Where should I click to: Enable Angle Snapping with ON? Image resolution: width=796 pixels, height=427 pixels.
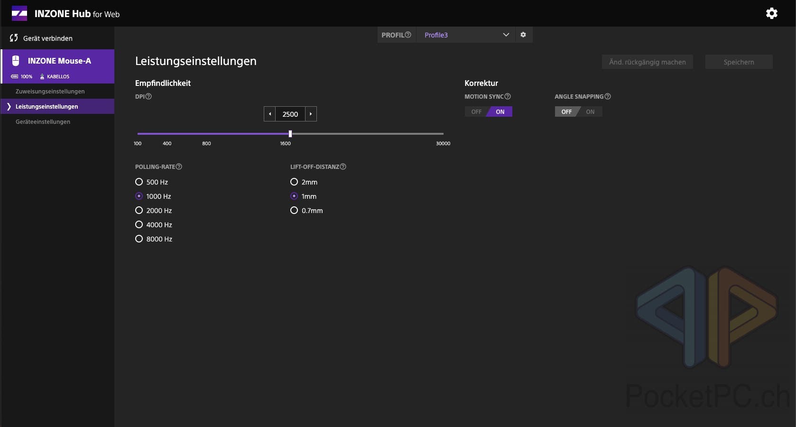tap(590, 111)
